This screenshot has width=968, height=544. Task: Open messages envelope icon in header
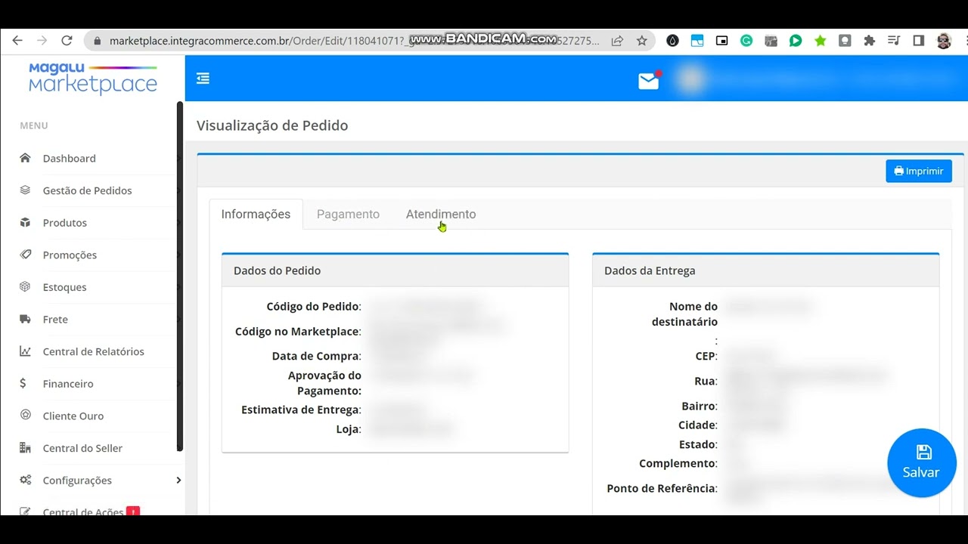[x=649, y=81]
